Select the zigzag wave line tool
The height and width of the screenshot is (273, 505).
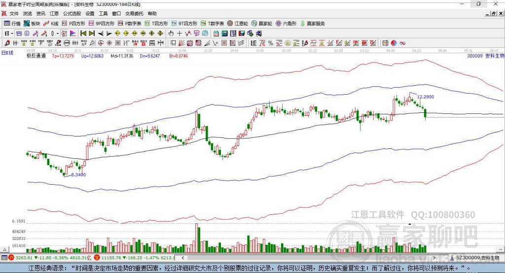pos(216,43)
